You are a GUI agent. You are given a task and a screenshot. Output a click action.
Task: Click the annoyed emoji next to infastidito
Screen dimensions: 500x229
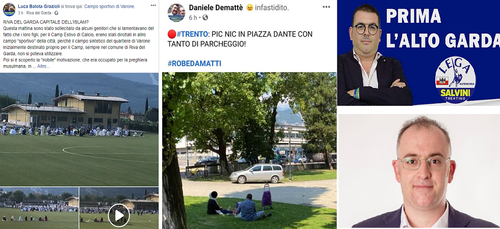(249, 8)
